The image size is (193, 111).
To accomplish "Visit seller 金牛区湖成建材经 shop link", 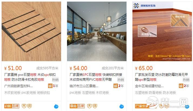I will (149, 86).
